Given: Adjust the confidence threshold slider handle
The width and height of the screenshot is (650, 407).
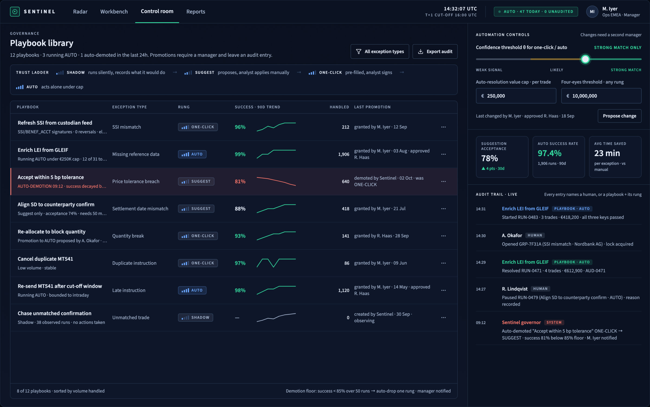Looking at the screenshot, I should coord(585,59).
